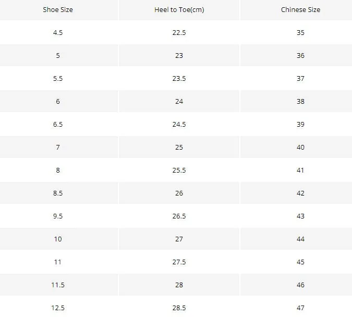Screen dimensions: 352x317
Task: Select Chinese size 39 cell
Action: pos(300,124)
